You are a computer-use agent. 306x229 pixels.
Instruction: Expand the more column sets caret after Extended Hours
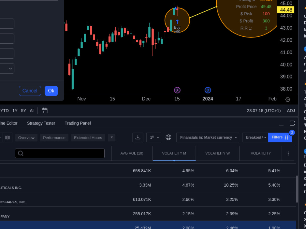point(112,137)
